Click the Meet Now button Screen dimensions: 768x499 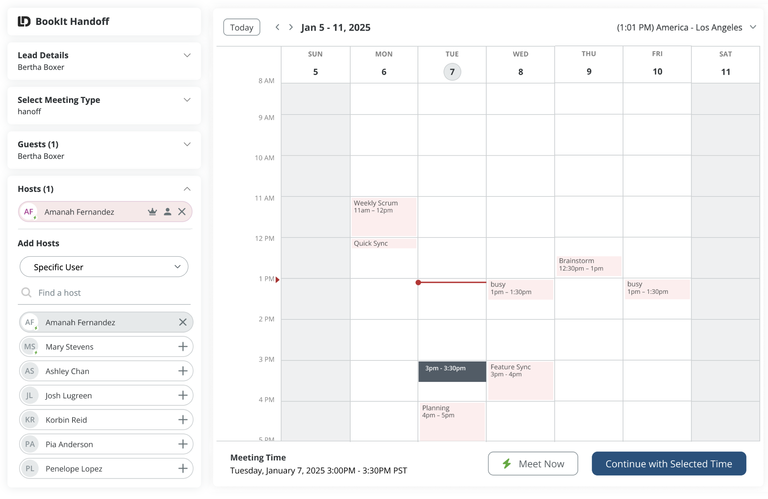pos(533,464)
